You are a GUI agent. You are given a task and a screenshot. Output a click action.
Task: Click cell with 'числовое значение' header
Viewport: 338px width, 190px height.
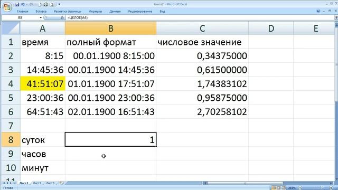tap(202, 42)
